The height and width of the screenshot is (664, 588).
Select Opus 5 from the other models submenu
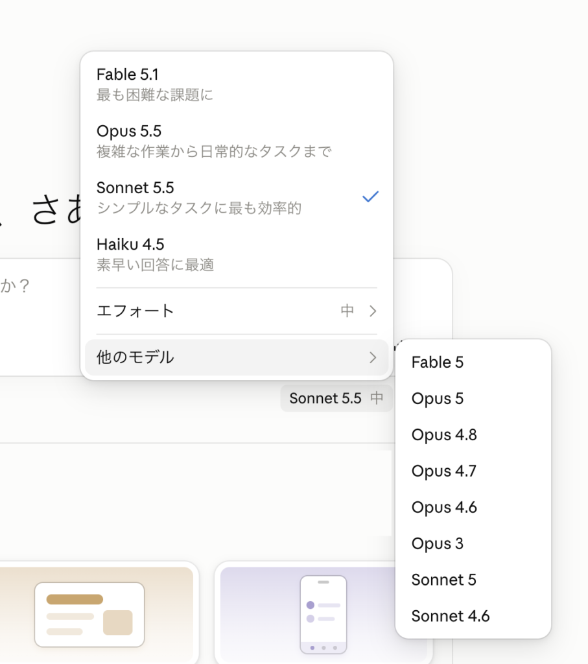tap(473, 399)
